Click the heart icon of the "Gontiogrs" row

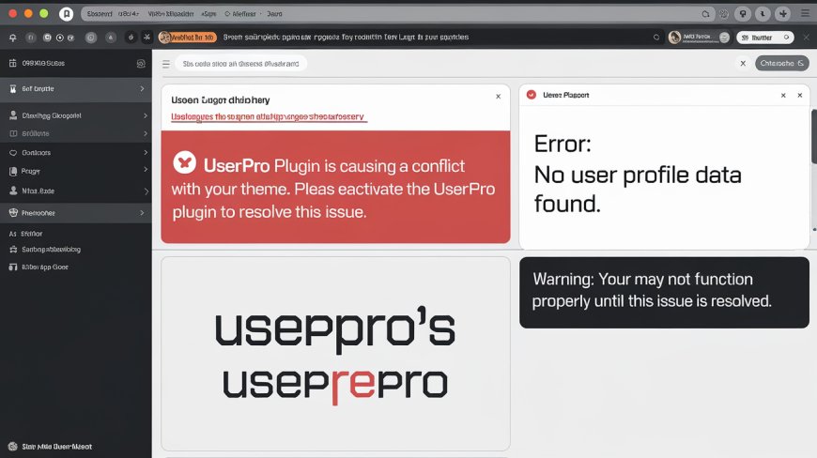(13, 152)
